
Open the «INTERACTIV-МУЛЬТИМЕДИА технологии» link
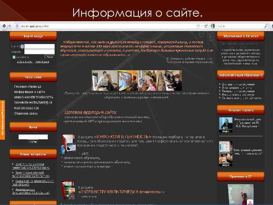click(x=122, y=192)
